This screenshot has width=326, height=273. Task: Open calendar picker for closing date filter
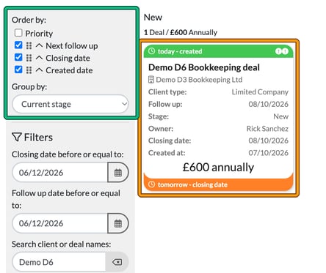tap(118, 173)
